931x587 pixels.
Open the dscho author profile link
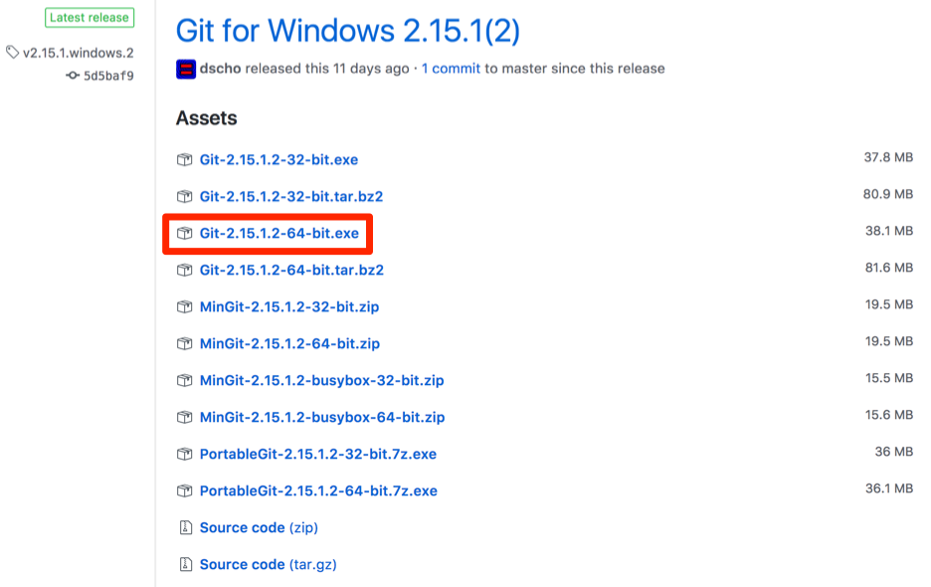220,69
